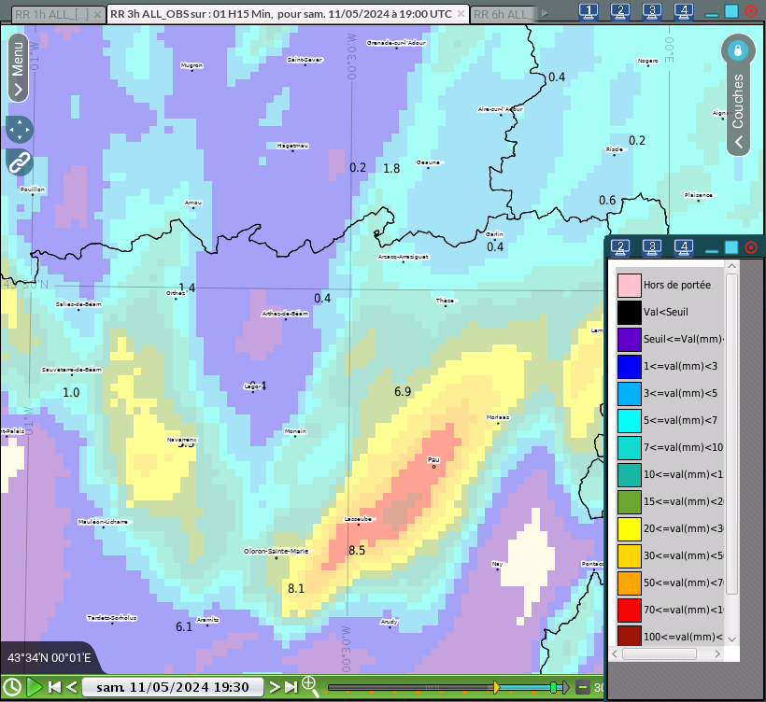Switch to the RR 6h ALL tab
This screenshot has height=702, width=766.
(x=504, y=15)
